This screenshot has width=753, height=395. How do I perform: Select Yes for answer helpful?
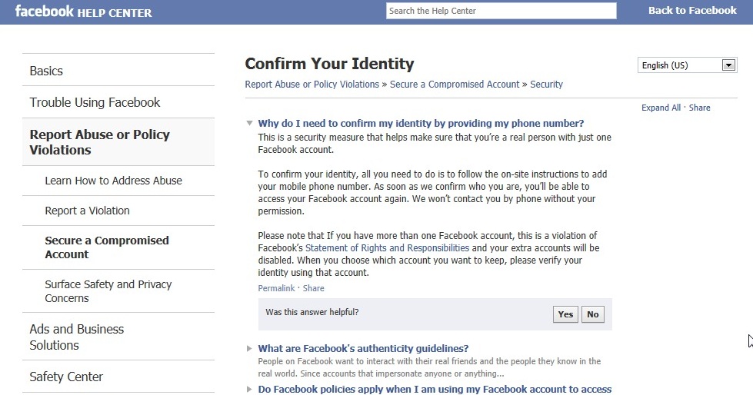[565, 314]
